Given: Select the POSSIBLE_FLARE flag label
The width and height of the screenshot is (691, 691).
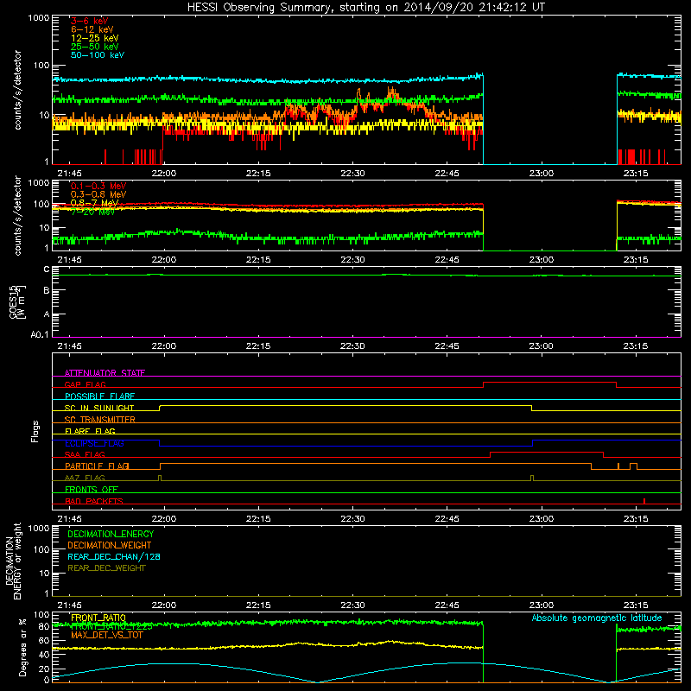Looking at the screenshot, I should [99, 396].
